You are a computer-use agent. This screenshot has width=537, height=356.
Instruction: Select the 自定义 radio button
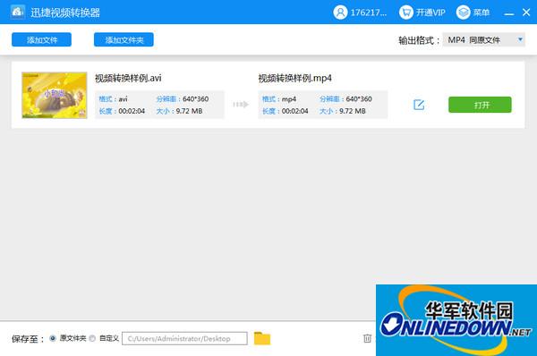[92, 338]
